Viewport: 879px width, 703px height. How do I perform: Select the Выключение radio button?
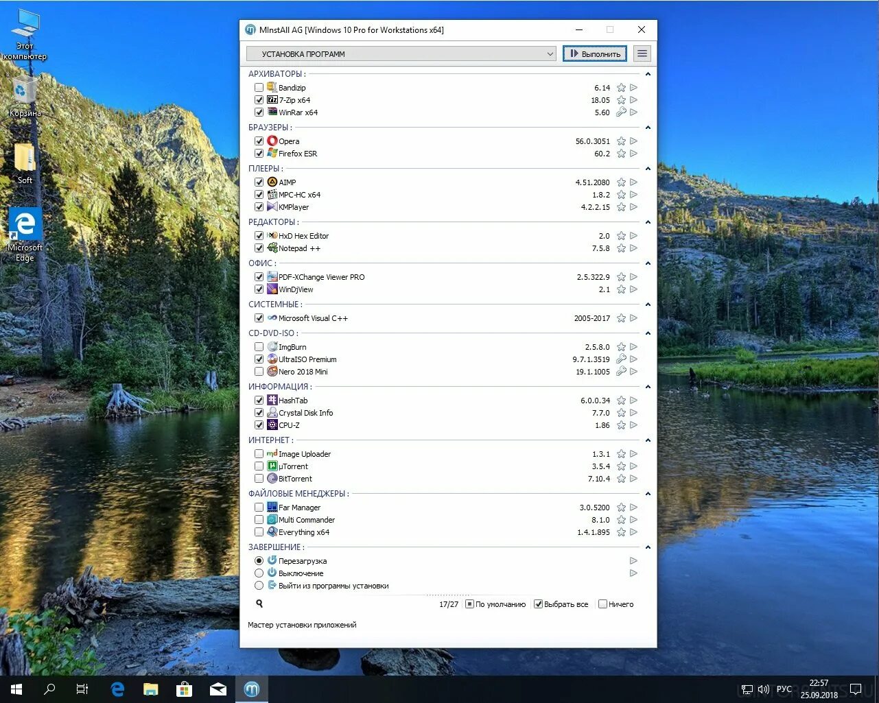(259, 573)
